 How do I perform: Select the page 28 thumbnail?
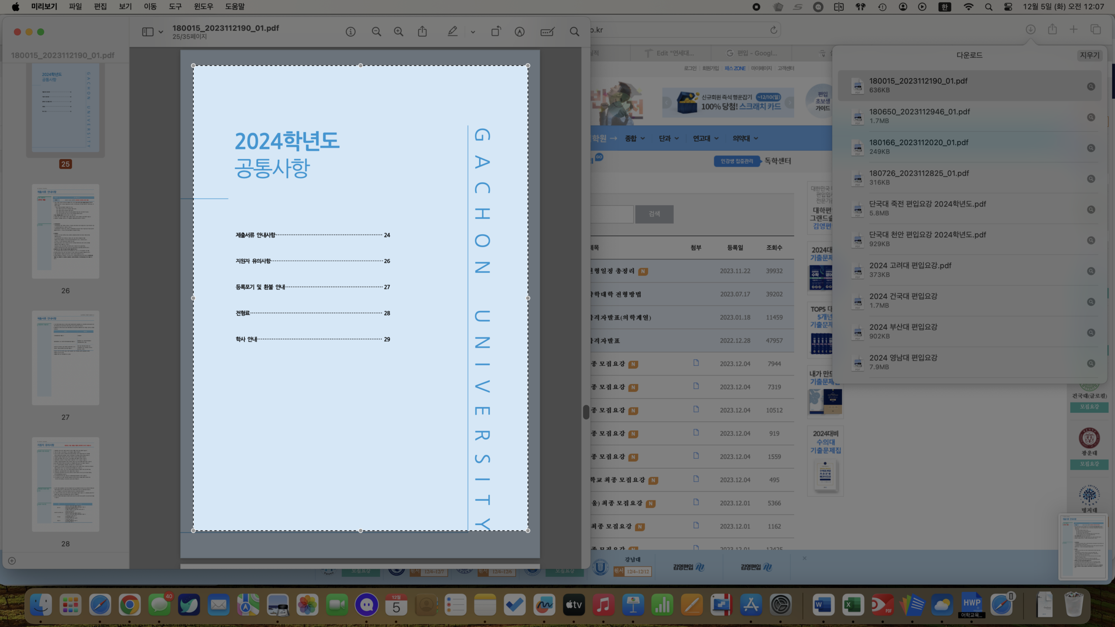[65, 485]
